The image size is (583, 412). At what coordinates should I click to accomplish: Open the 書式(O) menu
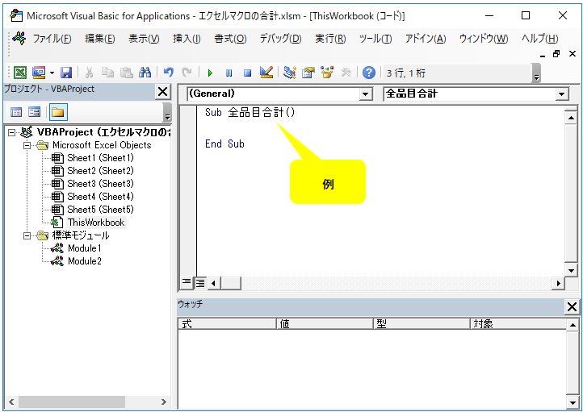[x=230, y=39]
